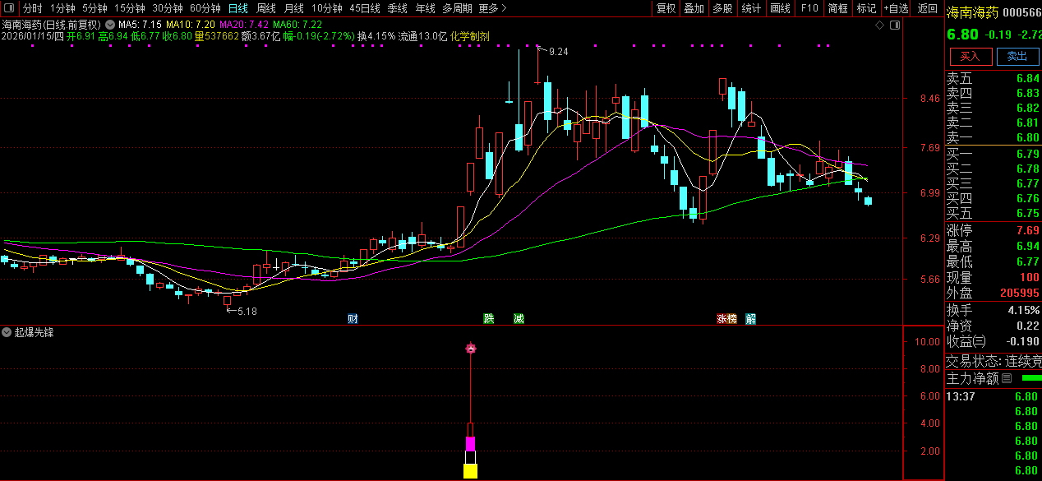Open the 多周期 multi-period view
Viewport: 1042px width, 481px height.
457,8
